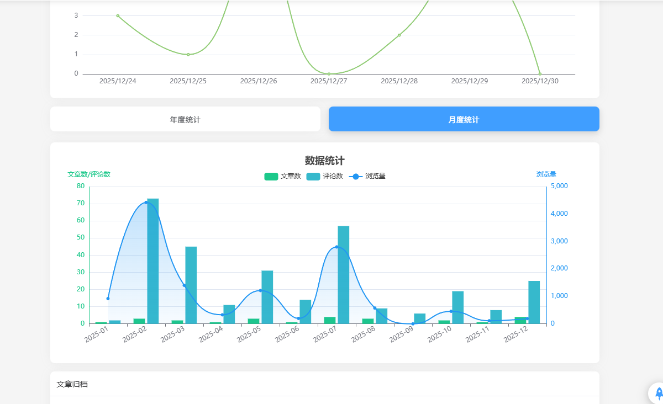Switch to the 年度统计 tab
The height and width of the screenshot is (404, 663).
185,119
